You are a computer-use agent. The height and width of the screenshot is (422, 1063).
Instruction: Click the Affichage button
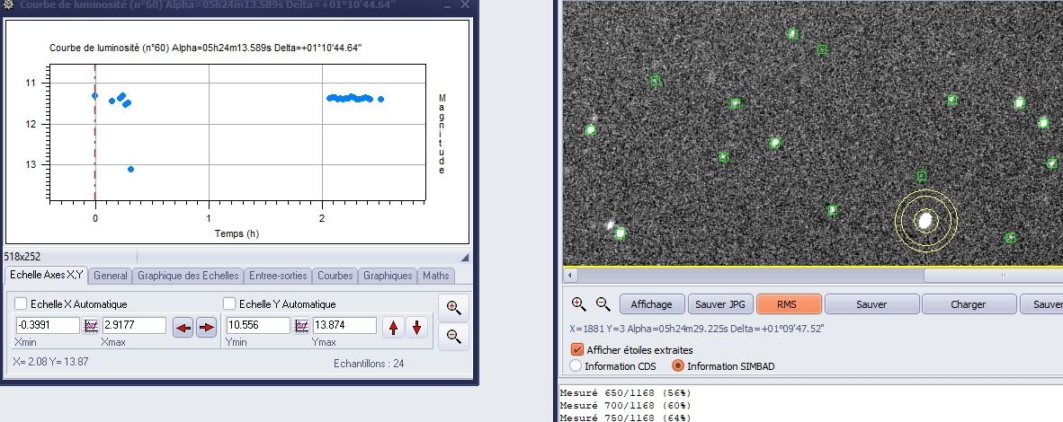(x=651, y=304)
